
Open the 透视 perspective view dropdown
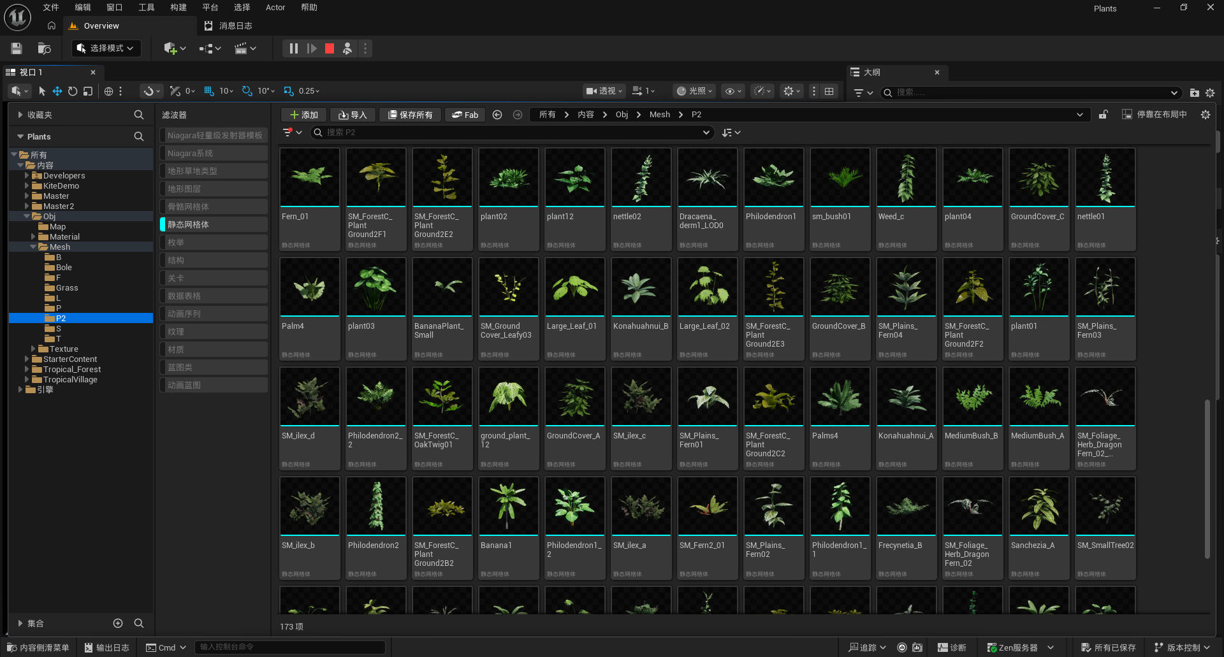point(604,91)
